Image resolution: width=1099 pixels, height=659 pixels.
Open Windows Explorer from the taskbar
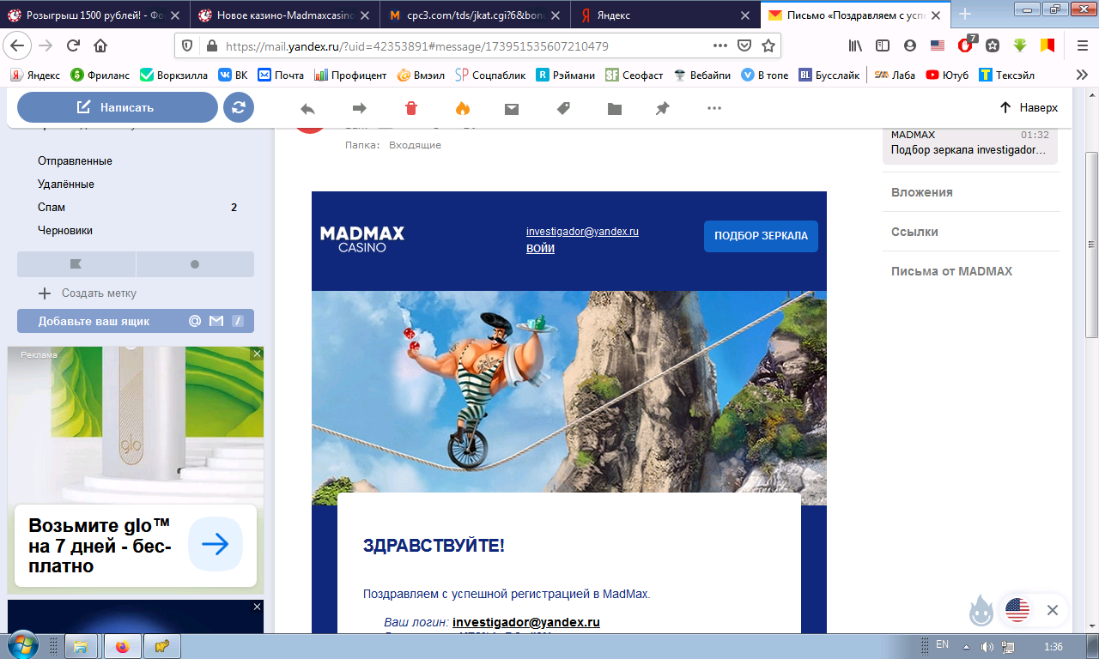tap(81, 646)
